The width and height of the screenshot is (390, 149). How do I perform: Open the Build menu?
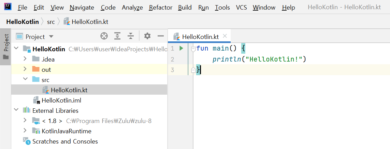(185, 8)
